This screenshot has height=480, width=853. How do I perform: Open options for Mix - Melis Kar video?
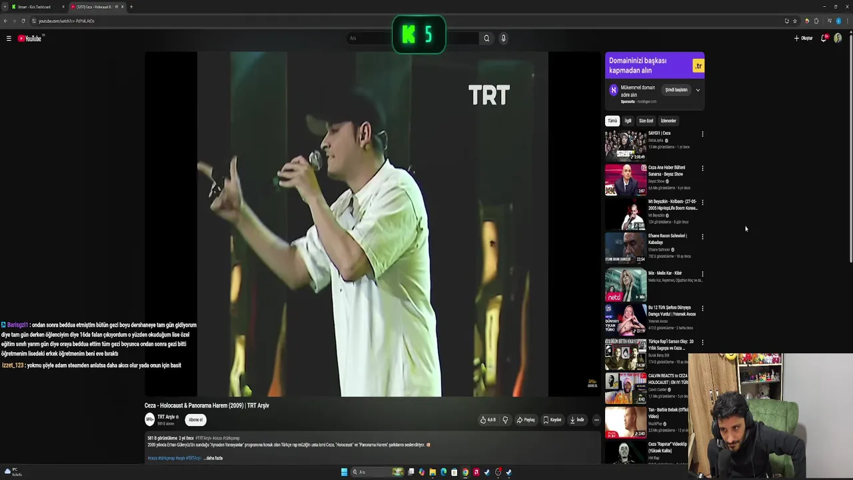tap(702, 274)
